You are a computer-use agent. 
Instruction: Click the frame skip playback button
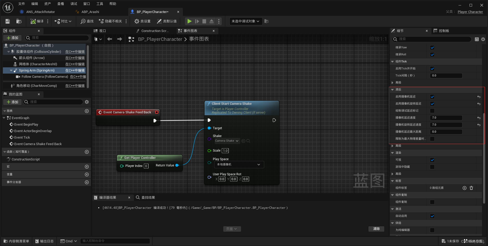tap(197, 21)
